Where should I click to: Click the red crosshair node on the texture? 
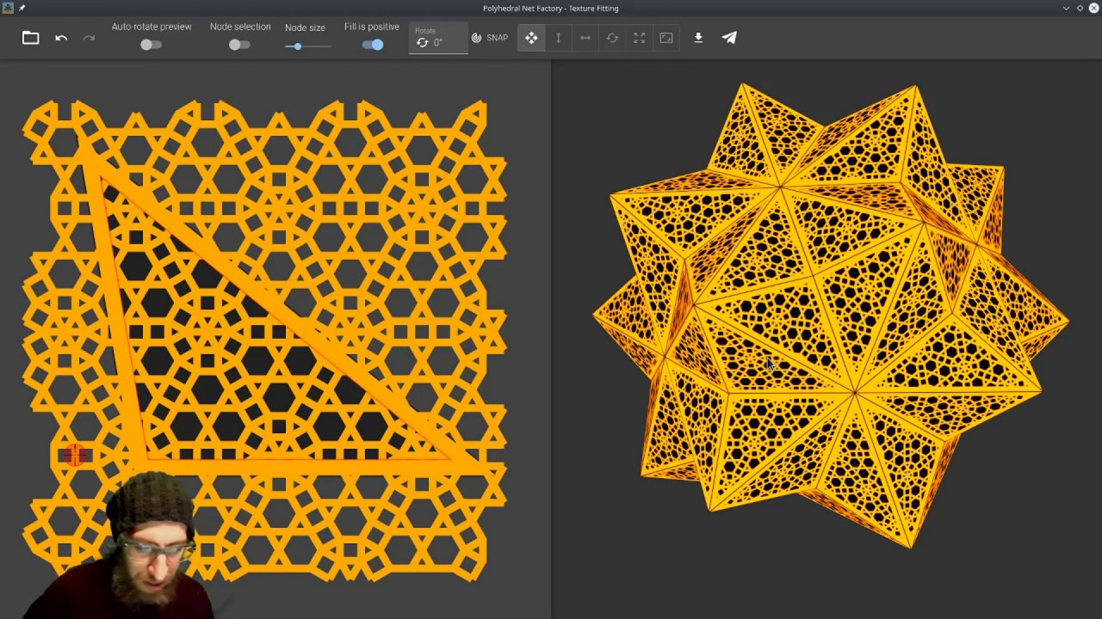pyautogui.click(x=75, y=456)
